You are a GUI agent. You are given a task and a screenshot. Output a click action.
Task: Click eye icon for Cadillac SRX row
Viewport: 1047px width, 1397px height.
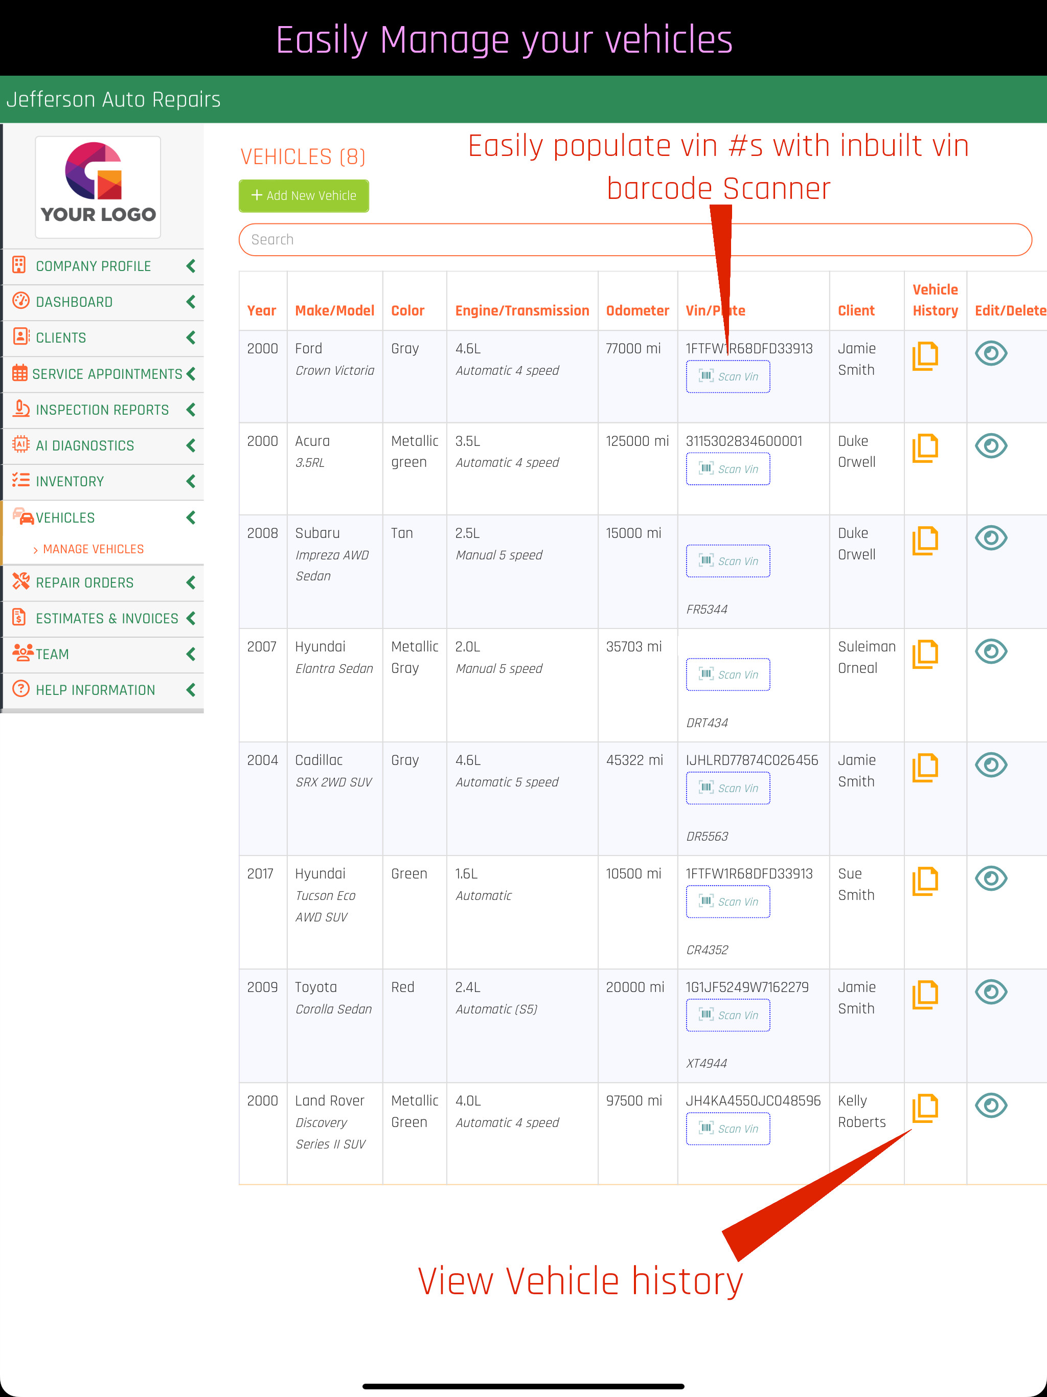click(991, 765)
